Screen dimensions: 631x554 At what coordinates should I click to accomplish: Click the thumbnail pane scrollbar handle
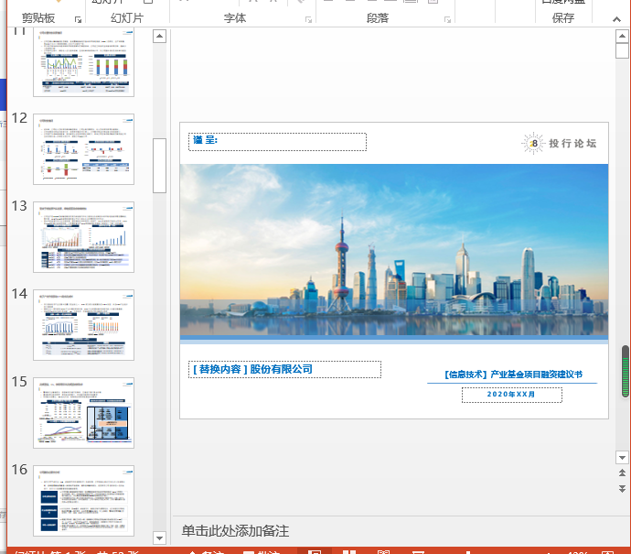(x=159, y=166)
